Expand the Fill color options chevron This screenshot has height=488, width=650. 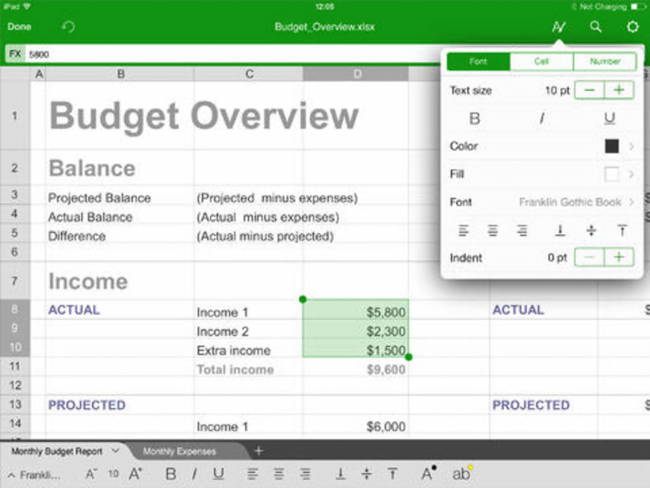click(x=631, y=174)
